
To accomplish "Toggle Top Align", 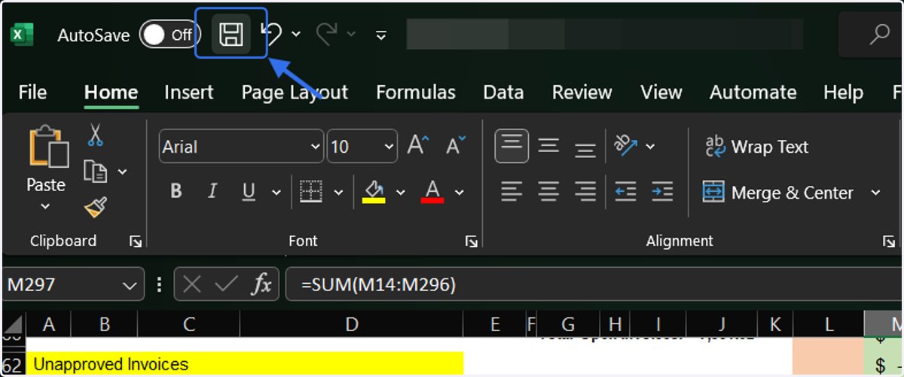I will tap(512, 145).
